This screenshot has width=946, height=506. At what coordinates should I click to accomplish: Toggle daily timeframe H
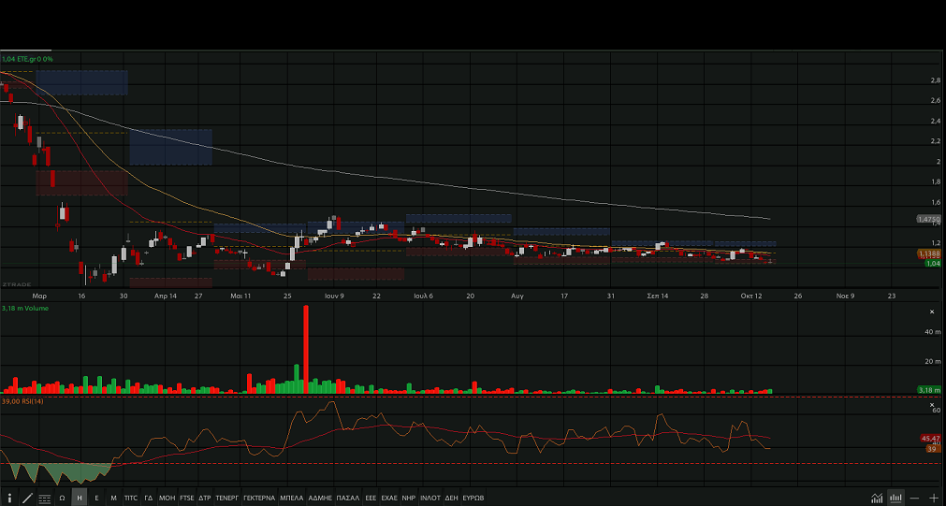[80, 498]
